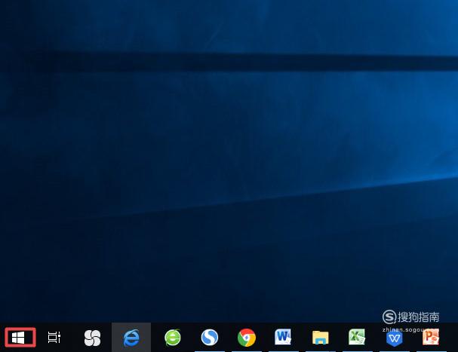Launch the green 360 browser icon
The image size is (458, 352).
coord(173,338)
